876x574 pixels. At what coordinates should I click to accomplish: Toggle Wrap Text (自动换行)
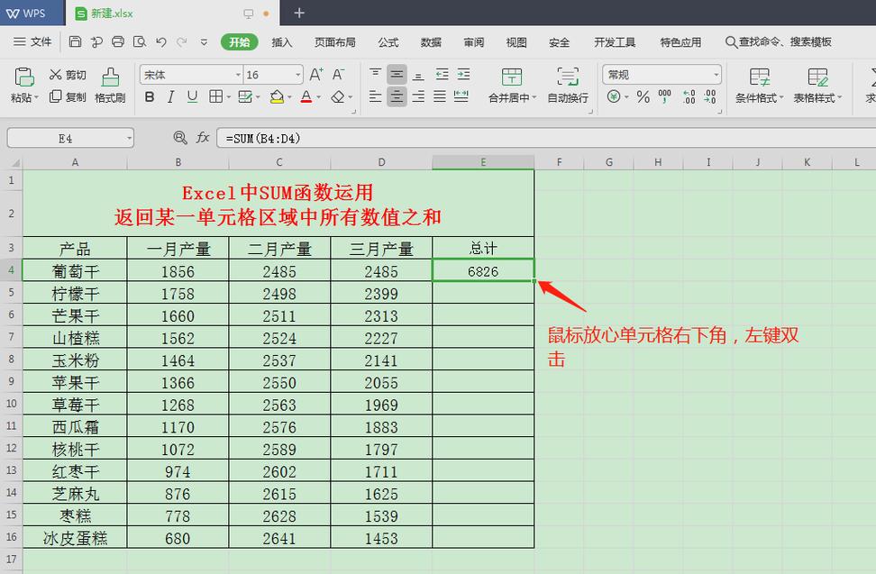tap(568, 86)
